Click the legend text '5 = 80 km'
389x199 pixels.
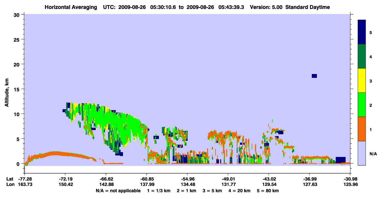tap(268, 191)
